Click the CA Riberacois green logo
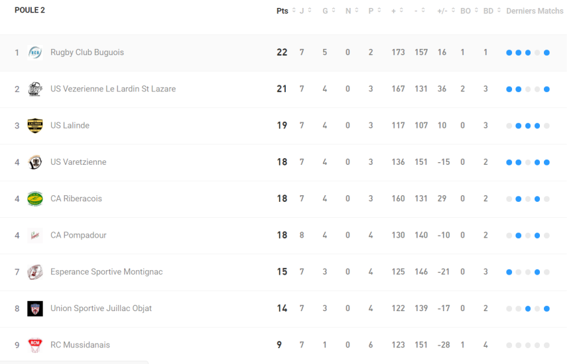Viewport: 577px width, 364px height. coord(35,199)
